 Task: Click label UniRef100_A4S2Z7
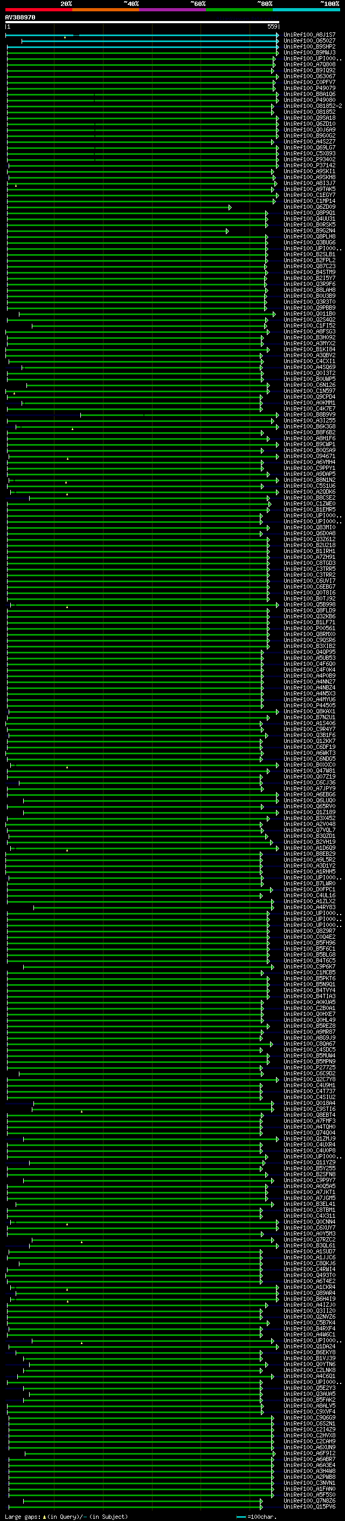309,142
